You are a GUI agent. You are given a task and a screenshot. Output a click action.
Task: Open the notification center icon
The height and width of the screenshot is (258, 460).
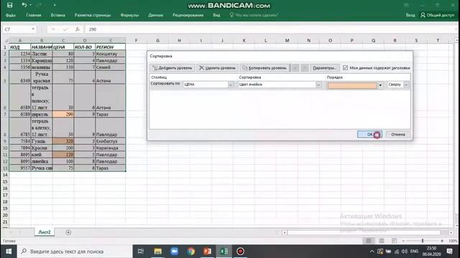(449, 252)
